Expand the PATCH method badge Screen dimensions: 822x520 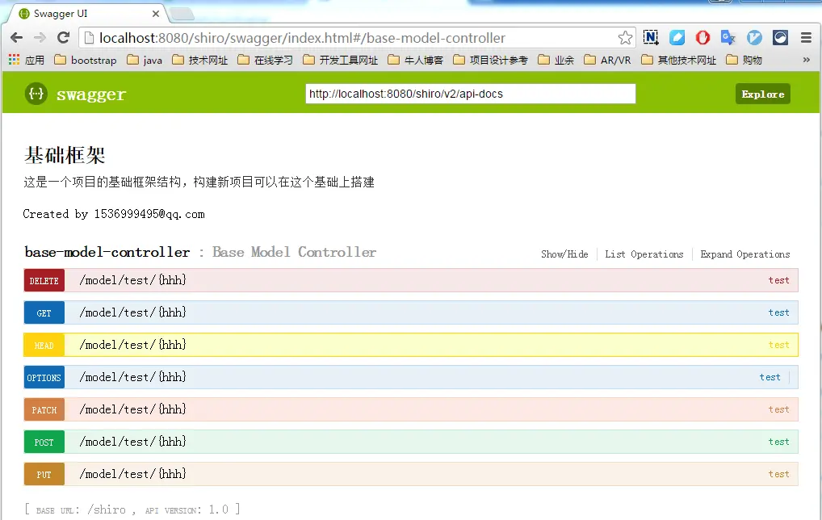(x=44, y=410)
